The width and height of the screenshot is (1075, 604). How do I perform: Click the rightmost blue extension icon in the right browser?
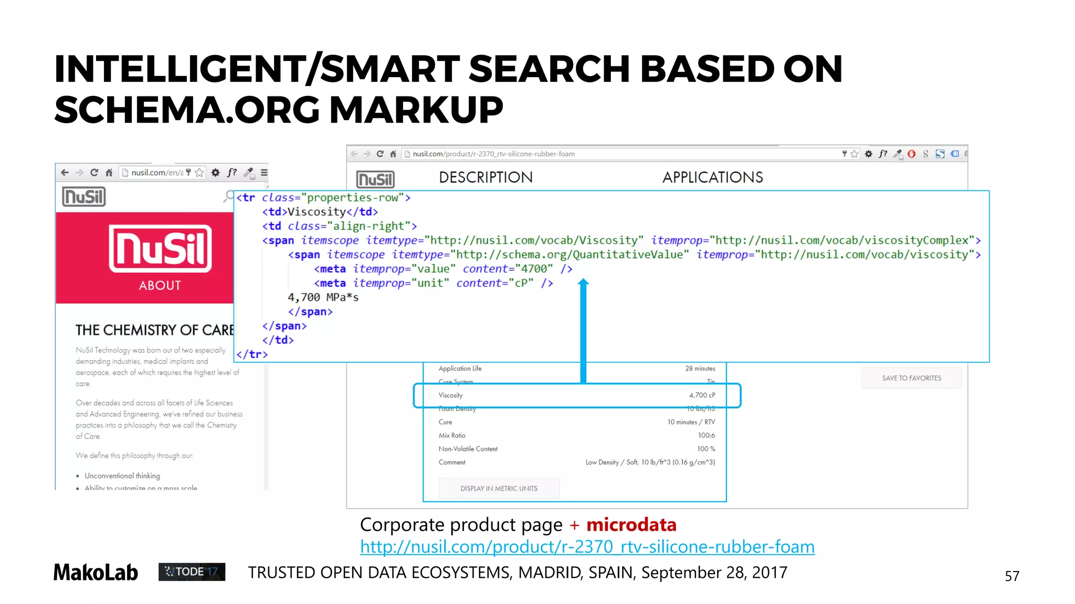[955, 154]
